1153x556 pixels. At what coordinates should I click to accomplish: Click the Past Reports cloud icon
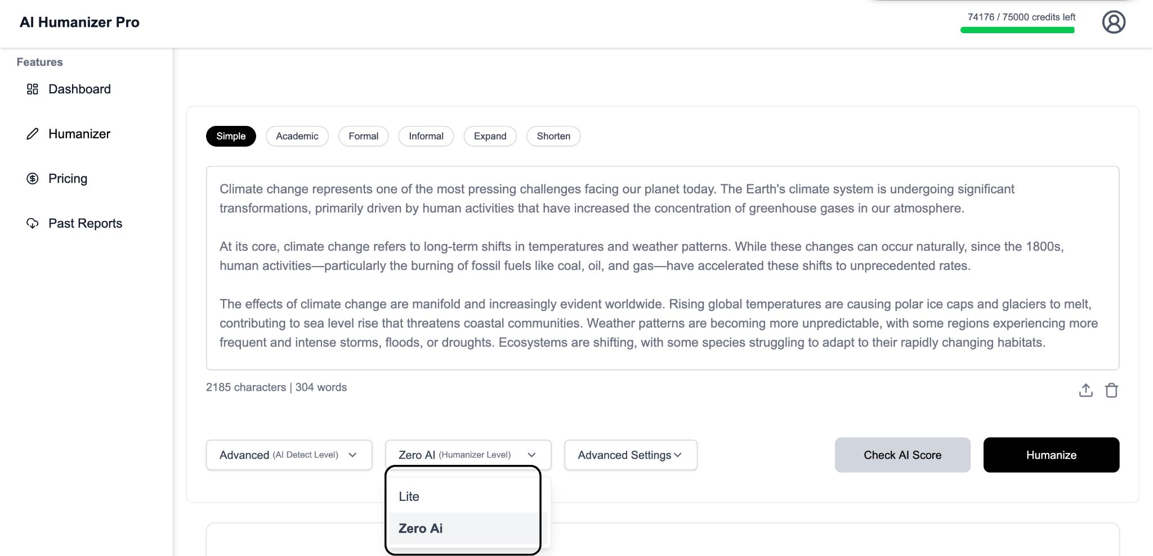click(x=33, y=223)
